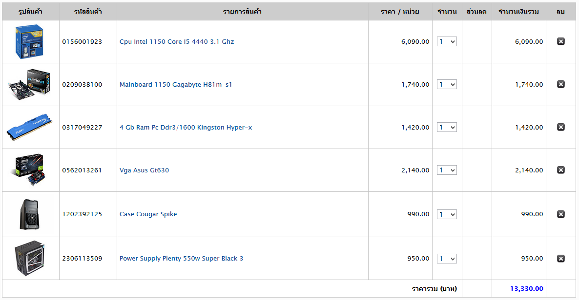Click the Power Supply Plenty 550w link
The image size is (579, 300).
pos(181,259)
